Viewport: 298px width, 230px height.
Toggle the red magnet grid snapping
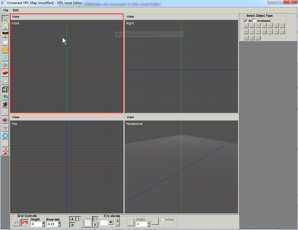pyautogui.click(x=25, y=223)
